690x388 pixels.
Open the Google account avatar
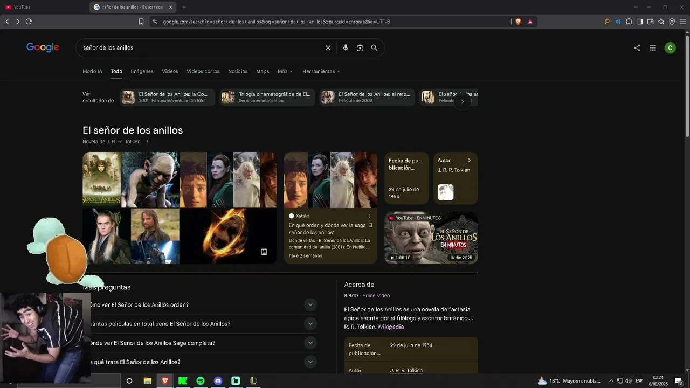(670, 48)
